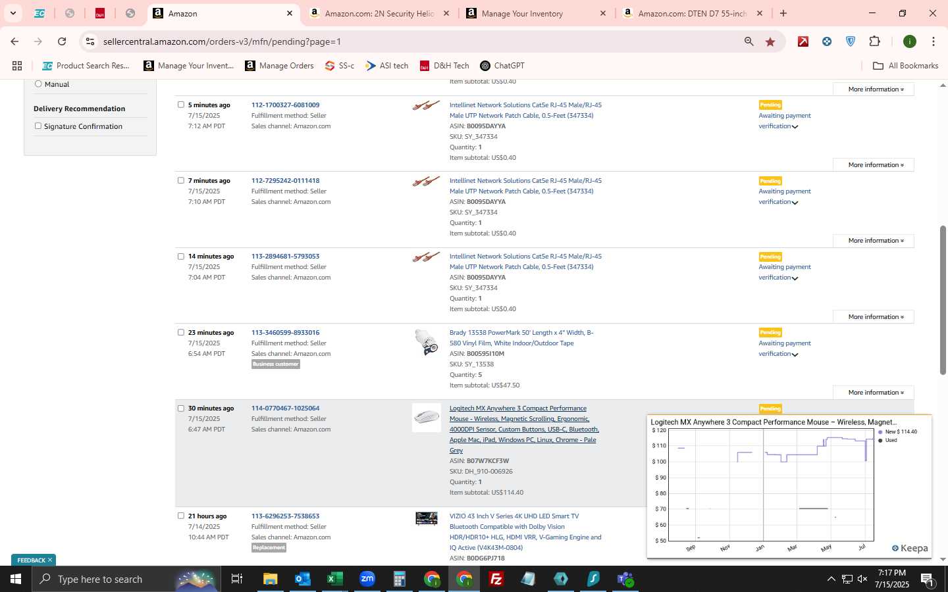Open Brady 13538 PowerMark product link
Image resolution: width=948 pixels, height=592 pixels.
tap(521, 338)
